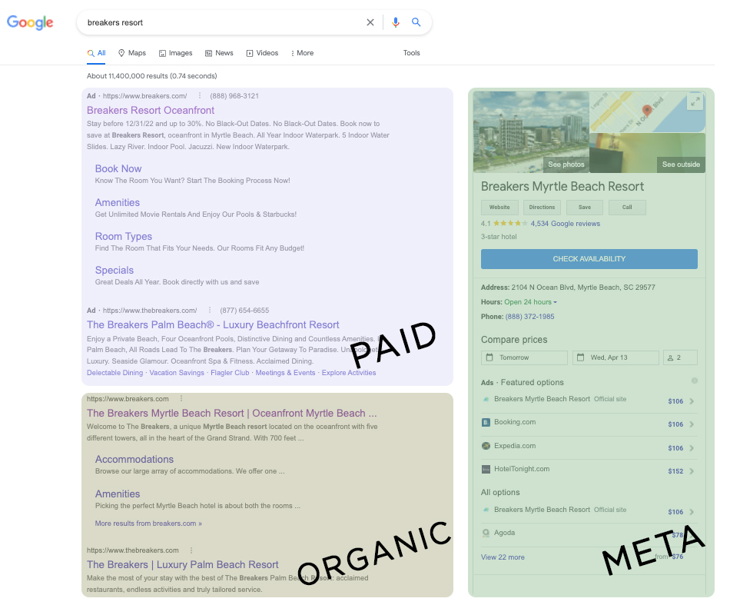Click the red map pin marker
The image size is (730, 615).
click(x=647, y=111)
